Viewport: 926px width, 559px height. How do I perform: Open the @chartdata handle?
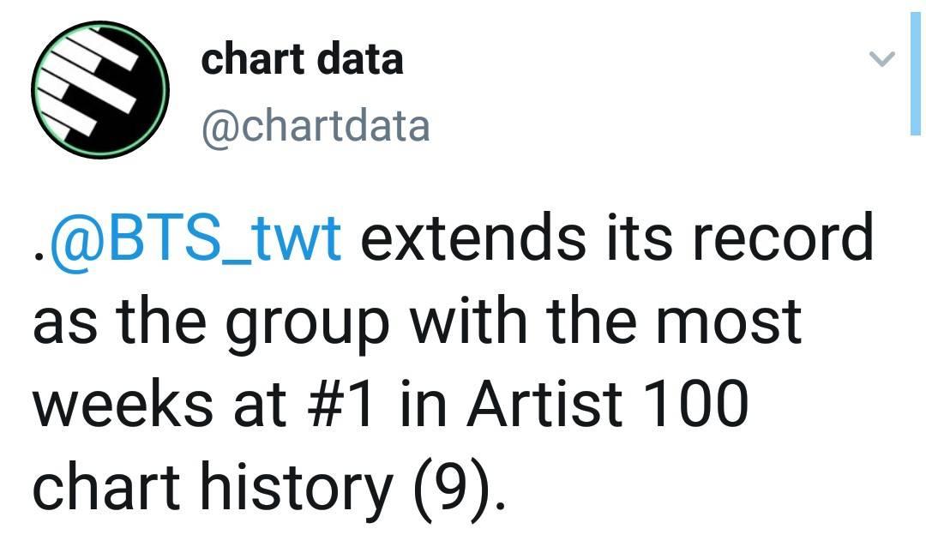coord(316,126)
